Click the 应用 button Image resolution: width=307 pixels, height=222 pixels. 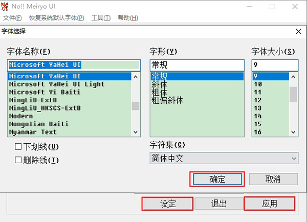tap(270, 204)
